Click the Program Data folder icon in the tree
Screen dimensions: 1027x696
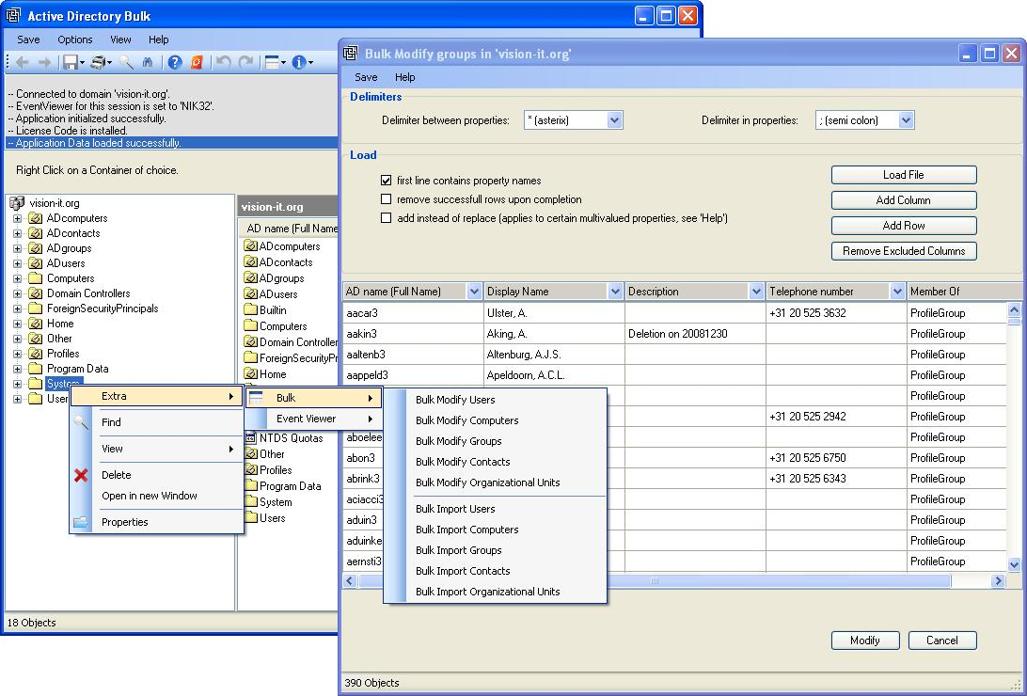click(36, 369)
